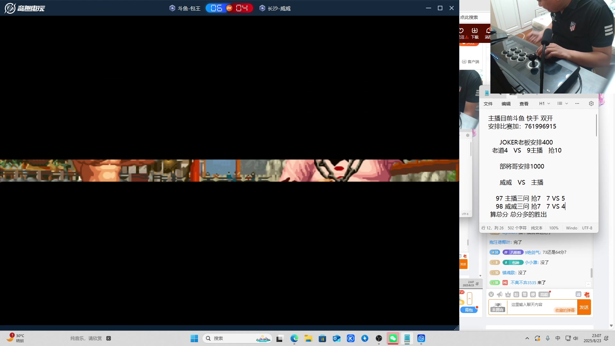Open WeChat from taskbar
This screenshot has height=346, width=615.
393,338
